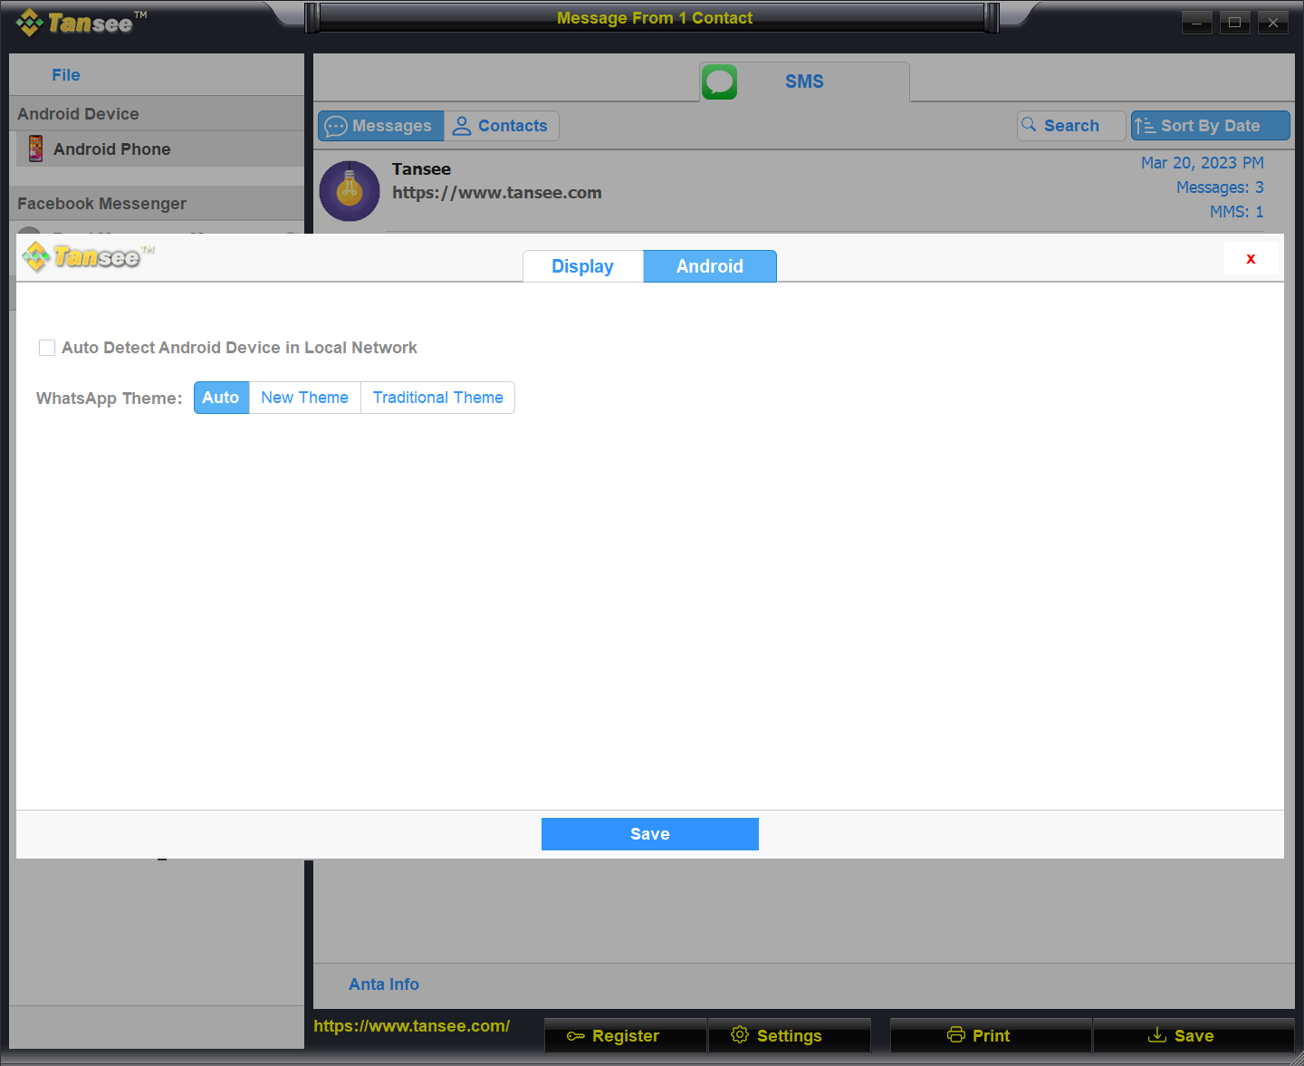Close the Tansee application window

tap(1272, 23)
